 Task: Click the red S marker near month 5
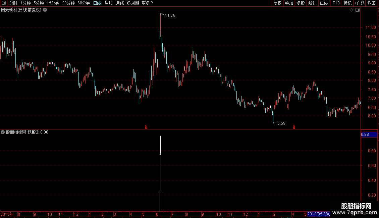pos(146,127)
